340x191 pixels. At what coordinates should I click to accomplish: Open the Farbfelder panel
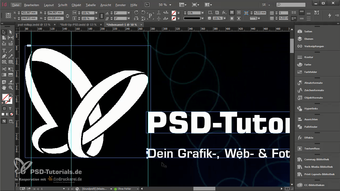(311, 72)
